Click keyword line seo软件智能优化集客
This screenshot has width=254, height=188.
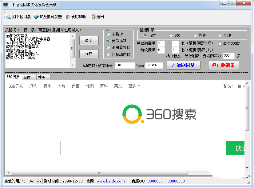(x=23, y=43)
